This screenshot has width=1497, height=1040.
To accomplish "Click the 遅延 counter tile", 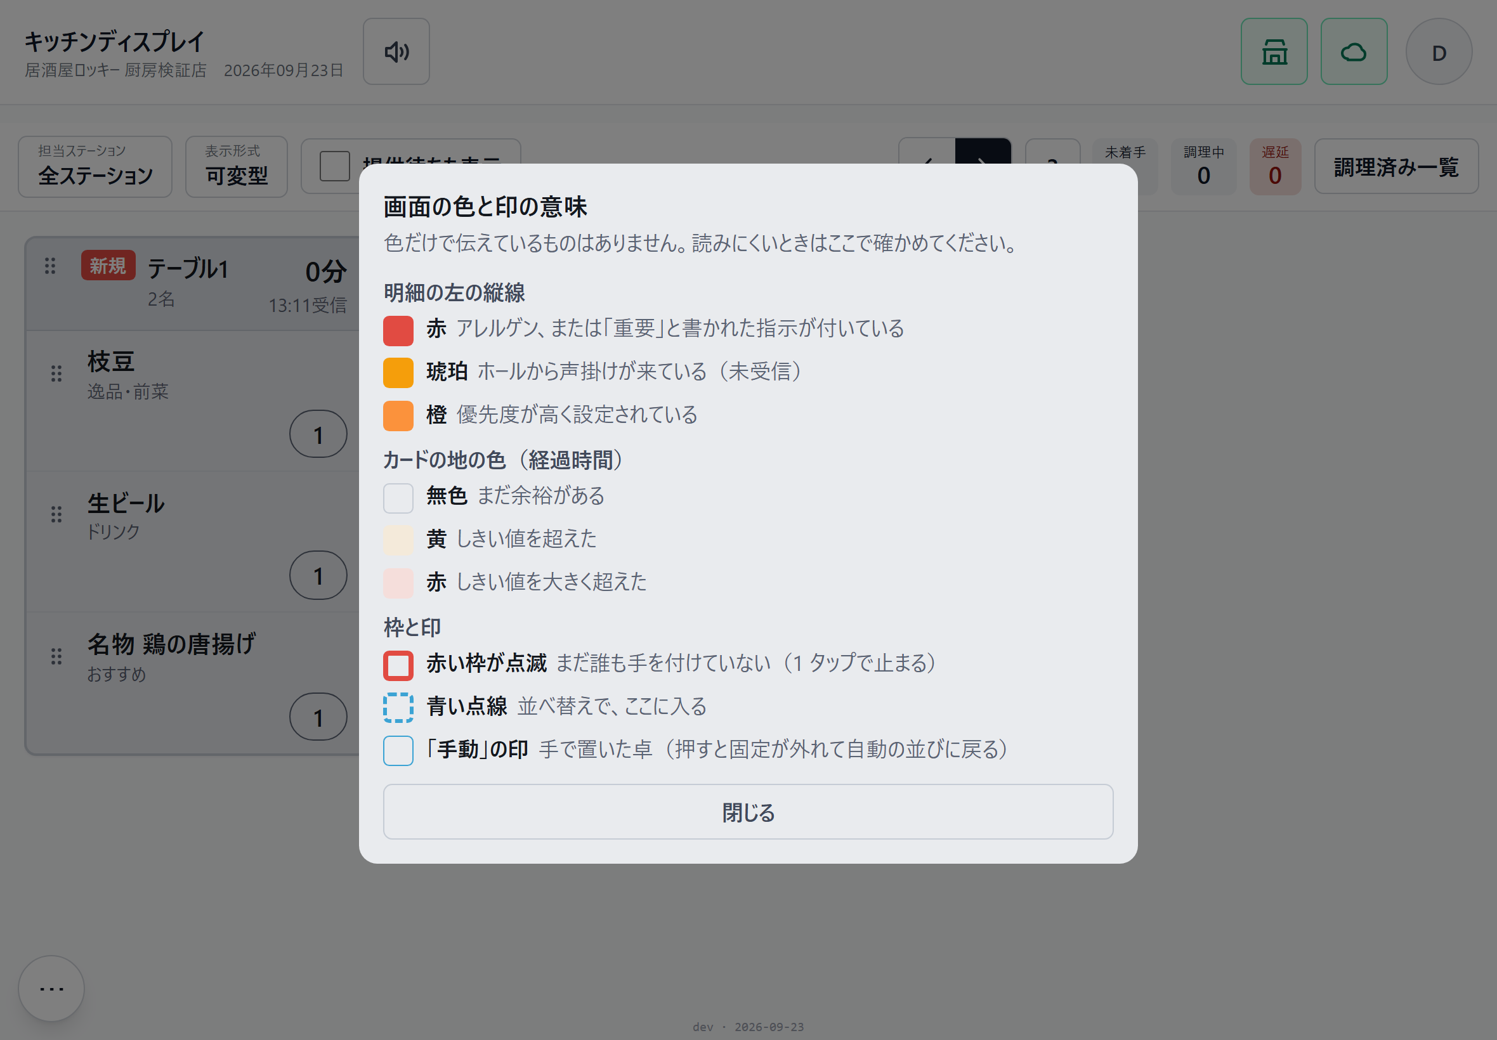I will [x=1276, y=167].
